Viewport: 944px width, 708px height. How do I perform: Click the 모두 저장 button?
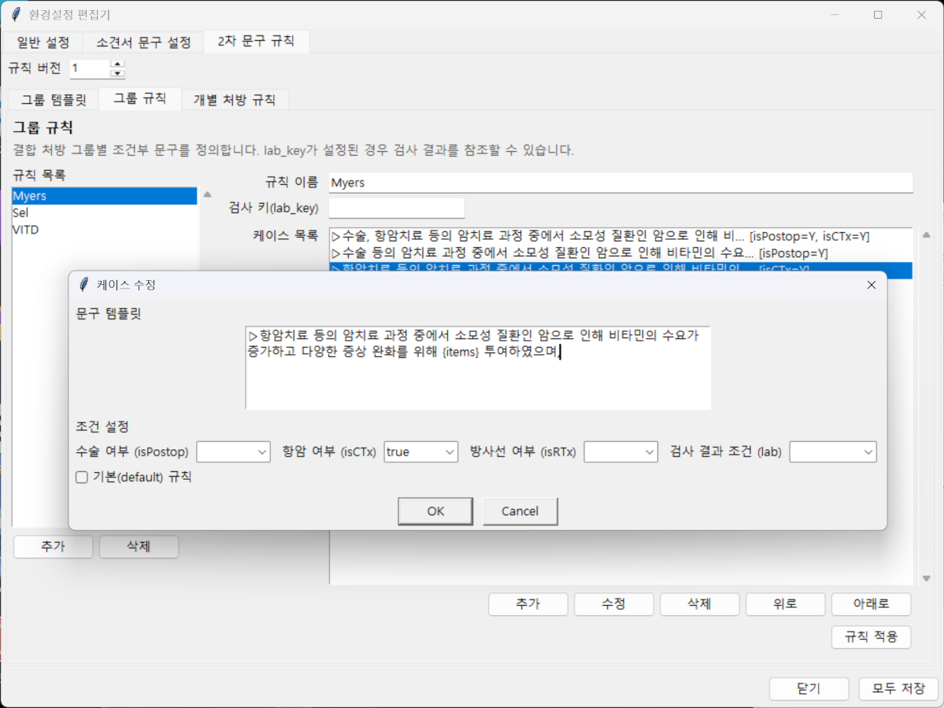tap(898, 688)
